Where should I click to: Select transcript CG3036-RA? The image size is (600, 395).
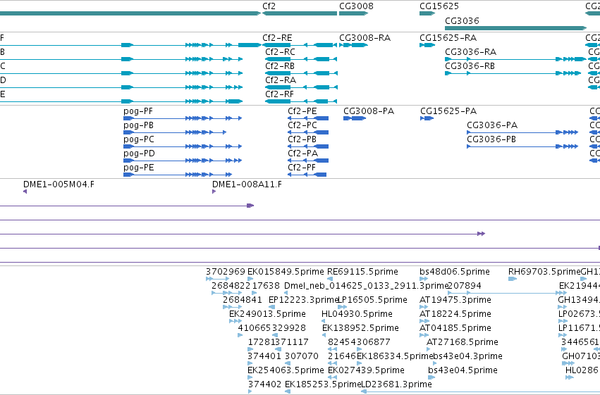point(516,59)
